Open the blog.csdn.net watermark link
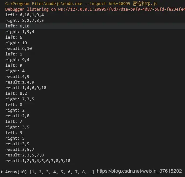The height and width of the screenshot is (177, 185). [139, 171]
